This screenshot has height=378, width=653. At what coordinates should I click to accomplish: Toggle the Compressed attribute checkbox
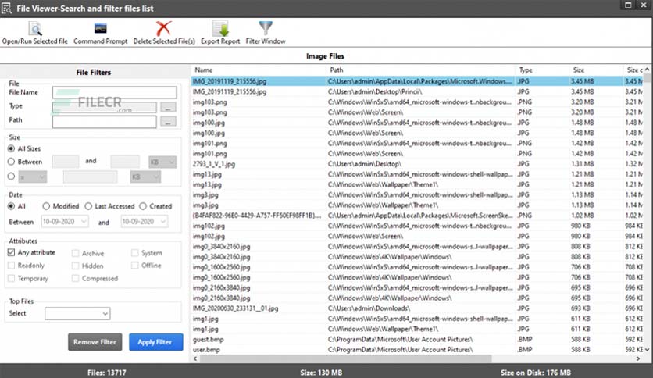click(76, 278)
